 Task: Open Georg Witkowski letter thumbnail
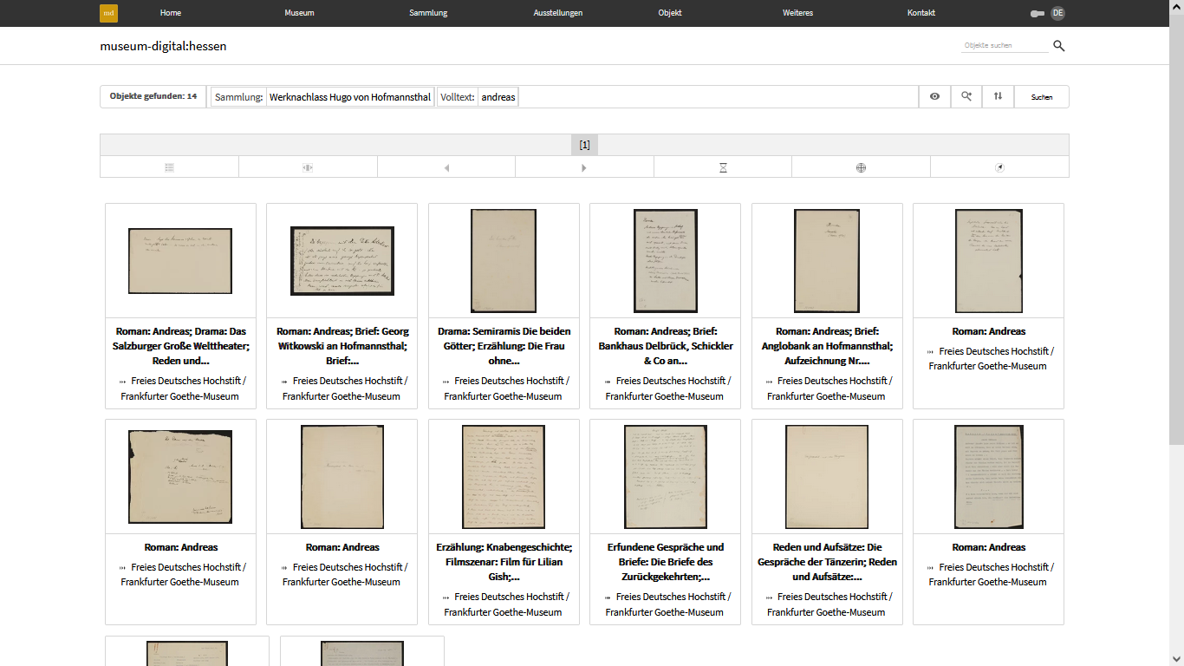click(x=342, y=261)
